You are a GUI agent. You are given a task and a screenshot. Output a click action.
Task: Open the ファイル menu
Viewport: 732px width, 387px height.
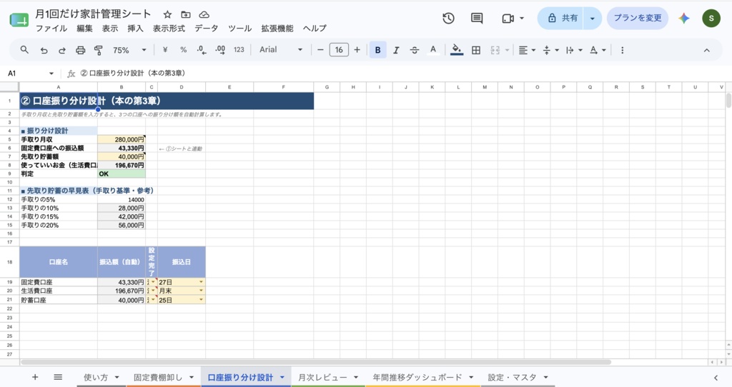(51, 29)
